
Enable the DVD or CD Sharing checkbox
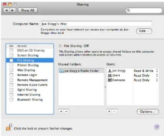11,50
